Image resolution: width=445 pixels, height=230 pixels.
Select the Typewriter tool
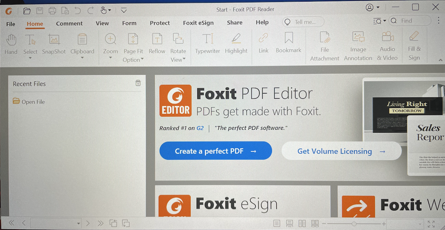click(207, 44)
